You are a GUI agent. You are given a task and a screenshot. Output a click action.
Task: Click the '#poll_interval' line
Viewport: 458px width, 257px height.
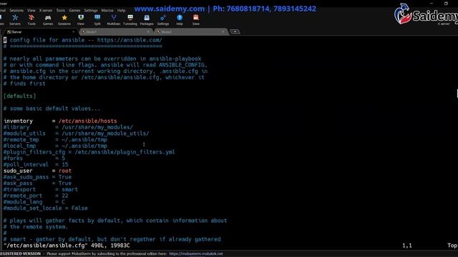pos(36,164)
